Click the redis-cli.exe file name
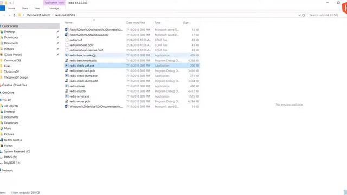This screenshot has height=195, width=347. 77,86
